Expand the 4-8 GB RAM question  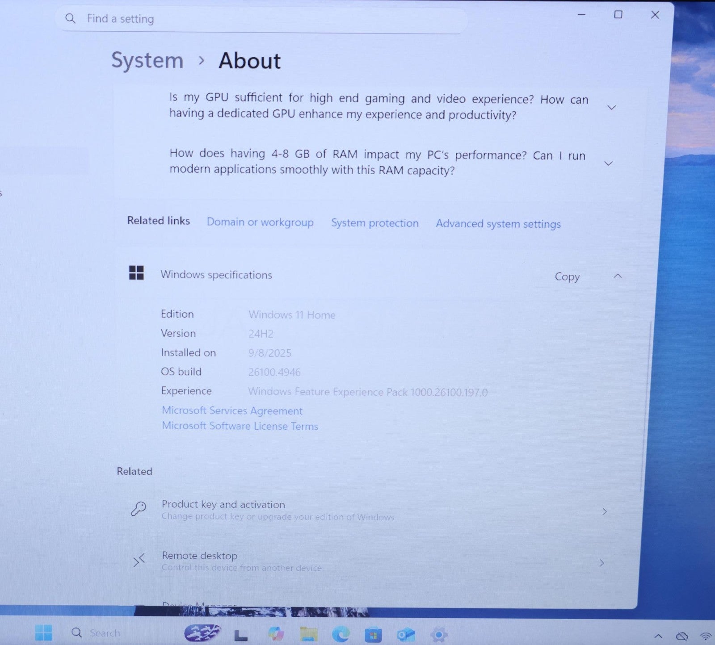pyautogui.click(x=608, y=163)
